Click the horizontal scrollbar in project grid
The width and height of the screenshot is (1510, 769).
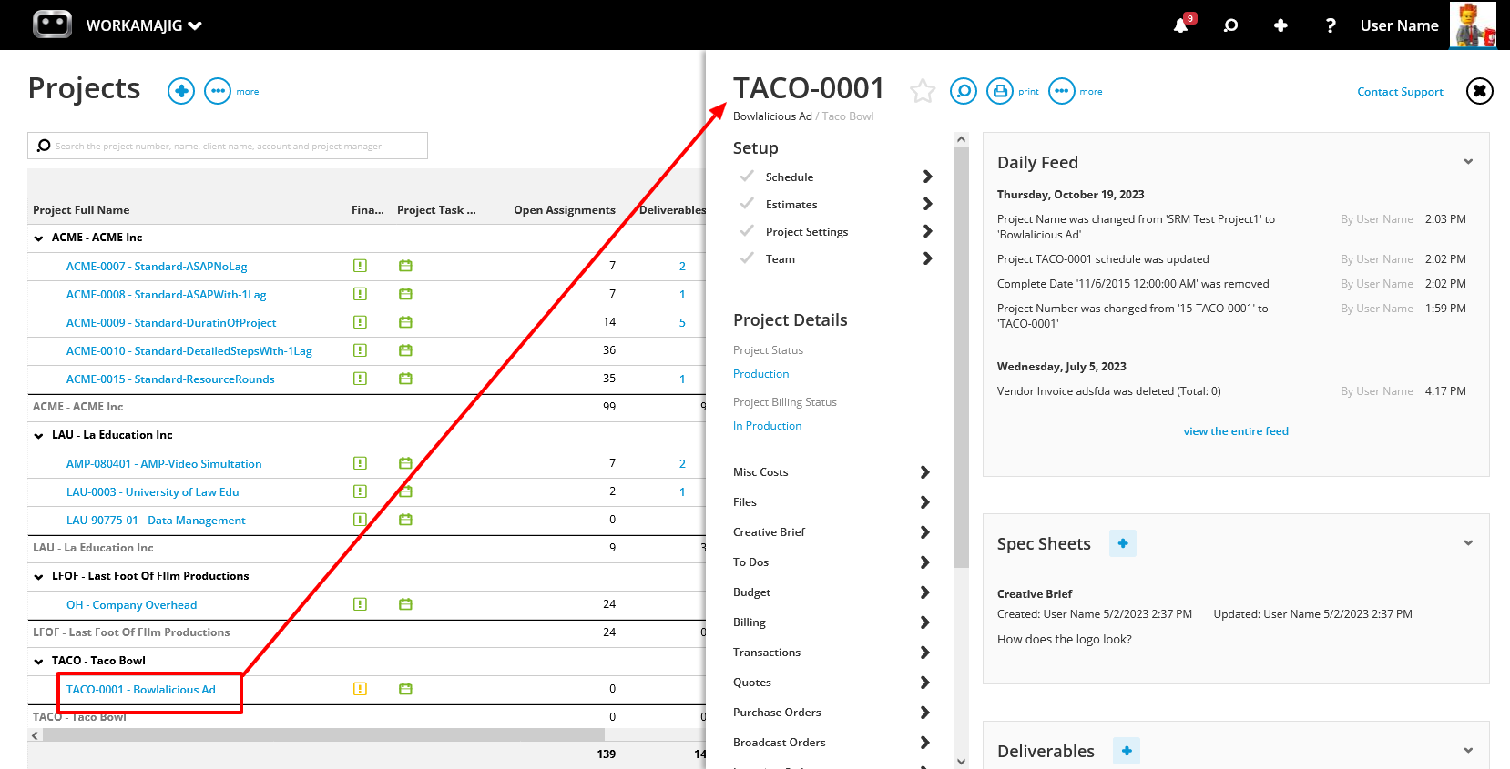[x=323, y=734]
